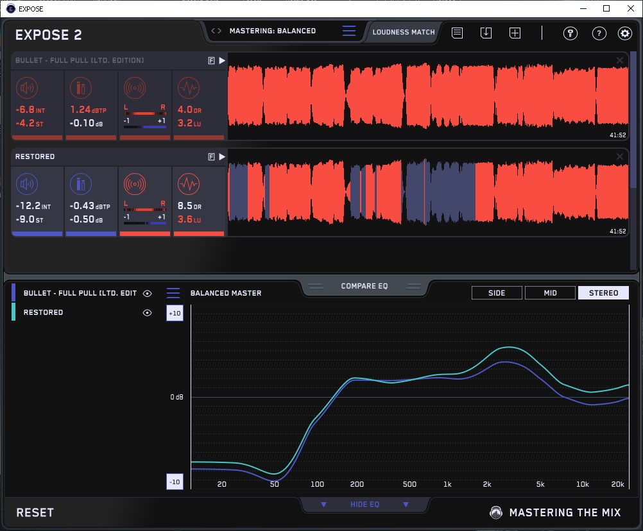Toggle EQ curve visibility for RESTORED
643x531 pixels.
148,313
